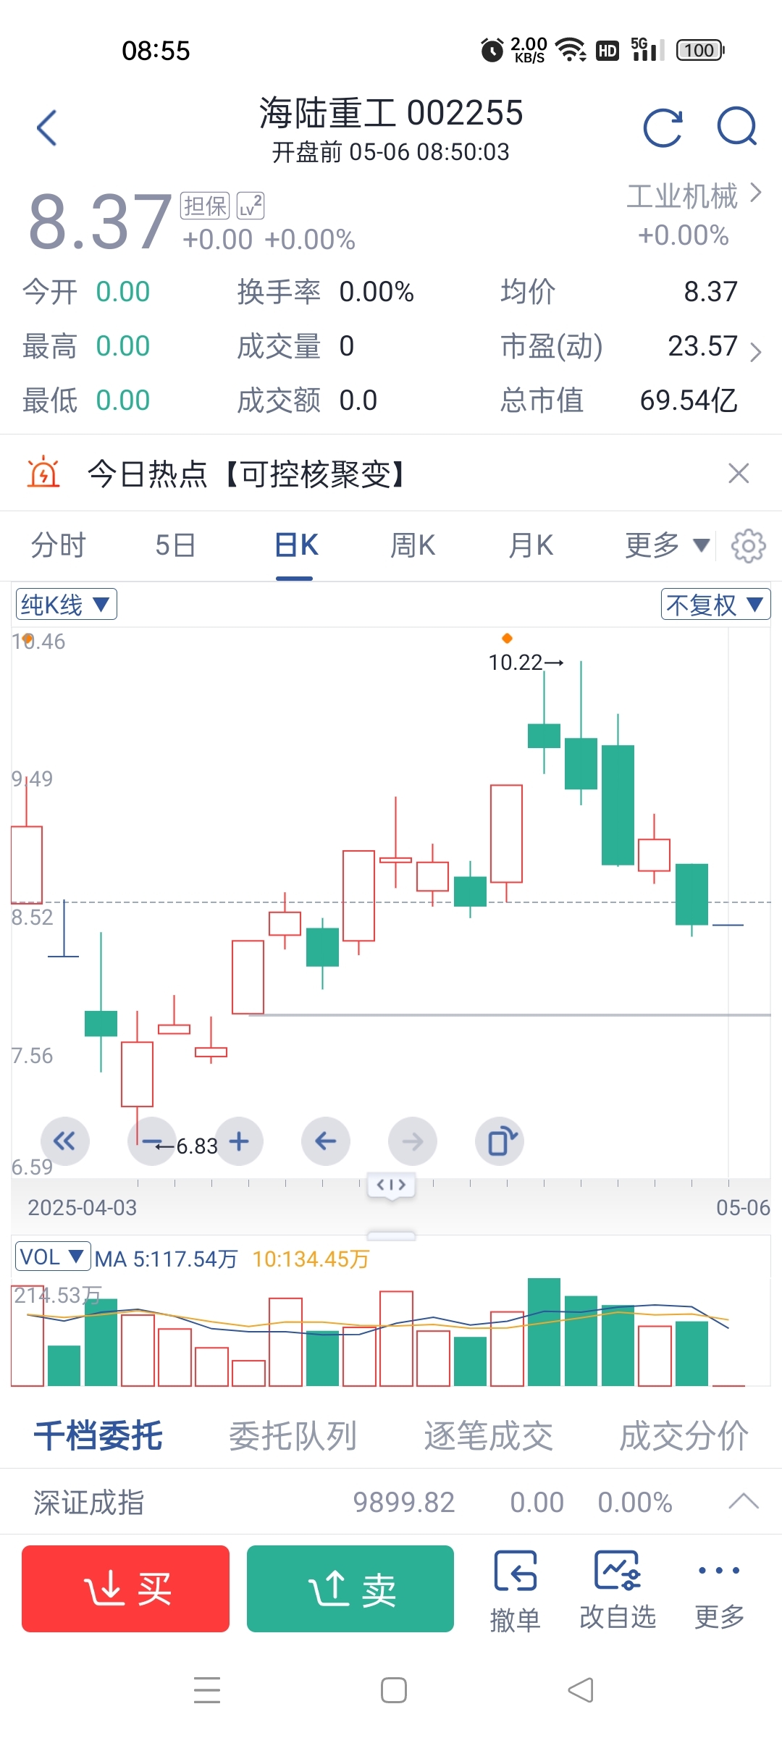Viewport: 782px width, 1738px height.
Task: Tap the green 卖 sell button
Action: point(350,1589)
